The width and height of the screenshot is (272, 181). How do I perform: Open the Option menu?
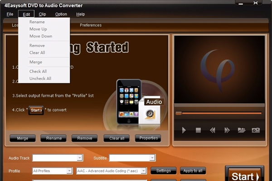coord(61,14)
